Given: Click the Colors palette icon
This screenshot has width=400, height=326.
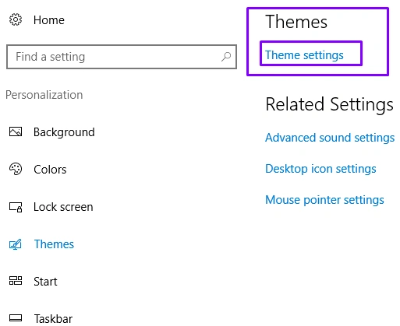Looking at the screenshot, I should 16,169.
